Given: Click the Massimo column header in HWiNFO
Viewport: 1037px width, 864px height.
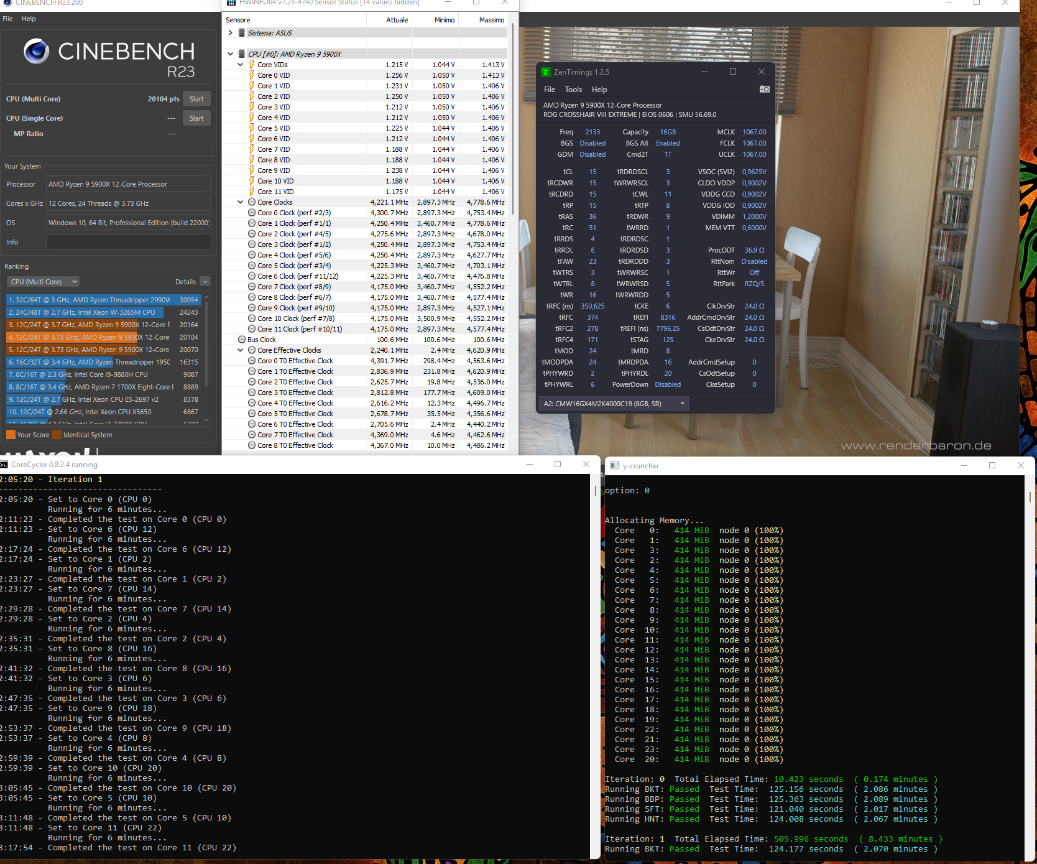Looking at the screenshot, I should (483, 20).
